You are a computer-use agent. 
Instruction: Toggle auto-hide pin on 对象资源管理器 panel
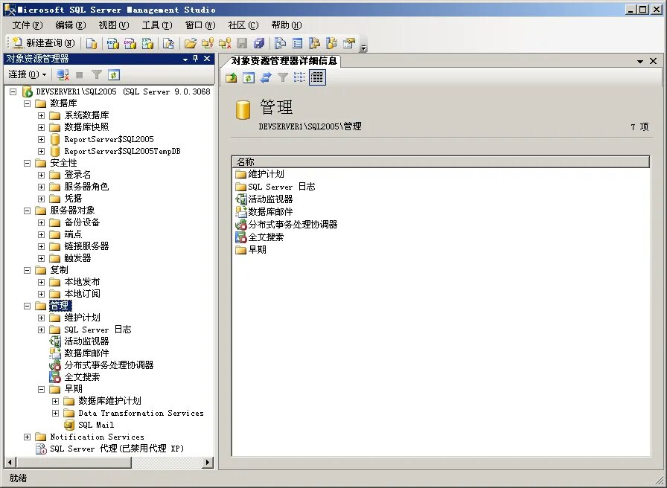click(x=196, y=59)
